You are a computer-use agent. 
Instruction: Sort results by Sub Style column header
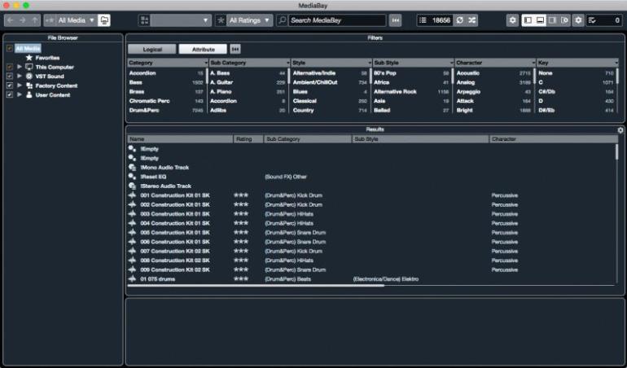420,139
